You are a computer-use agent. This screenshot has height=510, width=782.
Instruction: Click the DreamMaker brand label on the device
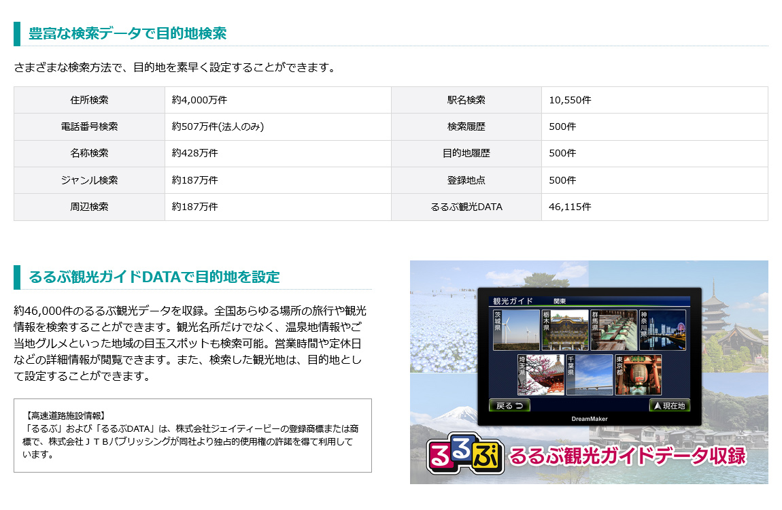coord(590,419)
